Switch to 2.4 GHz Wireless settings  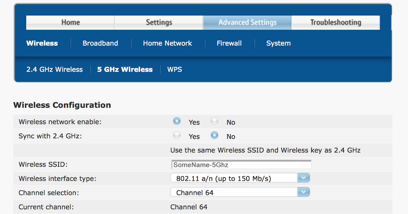(55, 69)
